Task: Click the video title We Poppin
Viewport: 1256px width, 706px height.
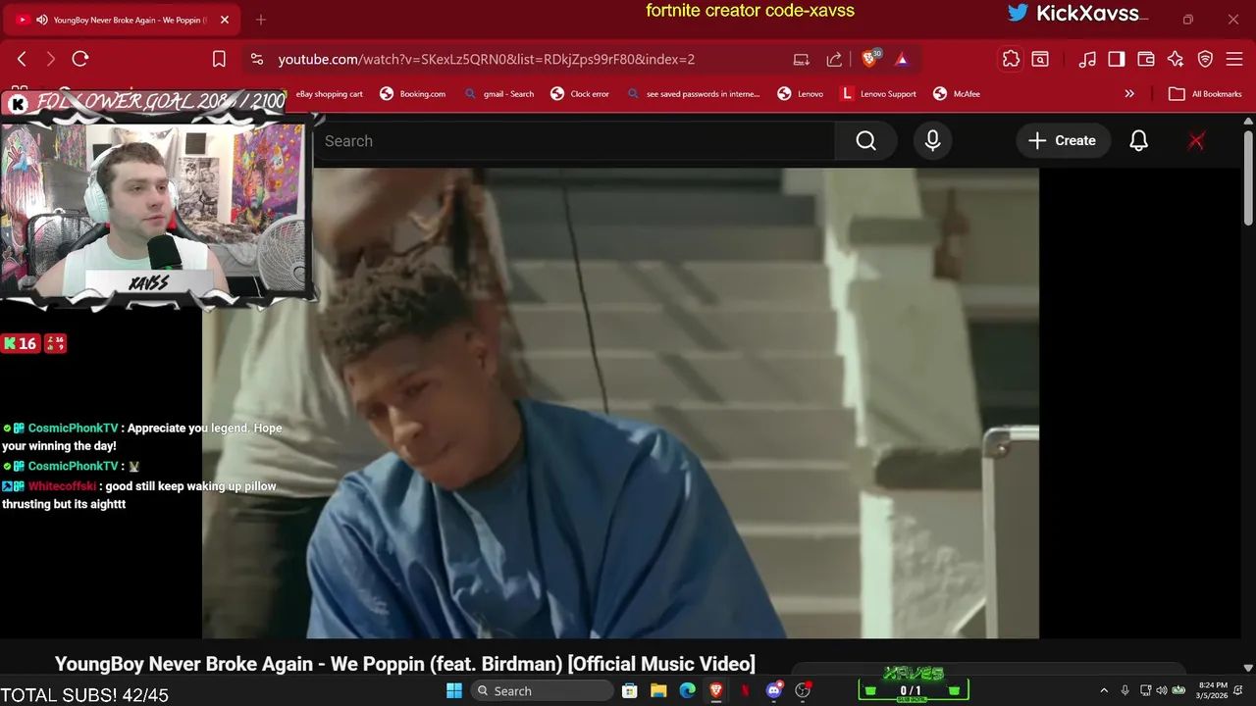Action: coord(405,664)
